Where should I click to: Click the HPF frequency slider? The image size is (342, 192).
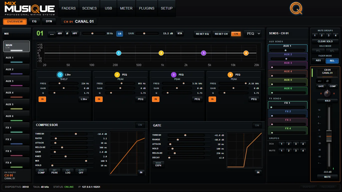tap(93, 33)
